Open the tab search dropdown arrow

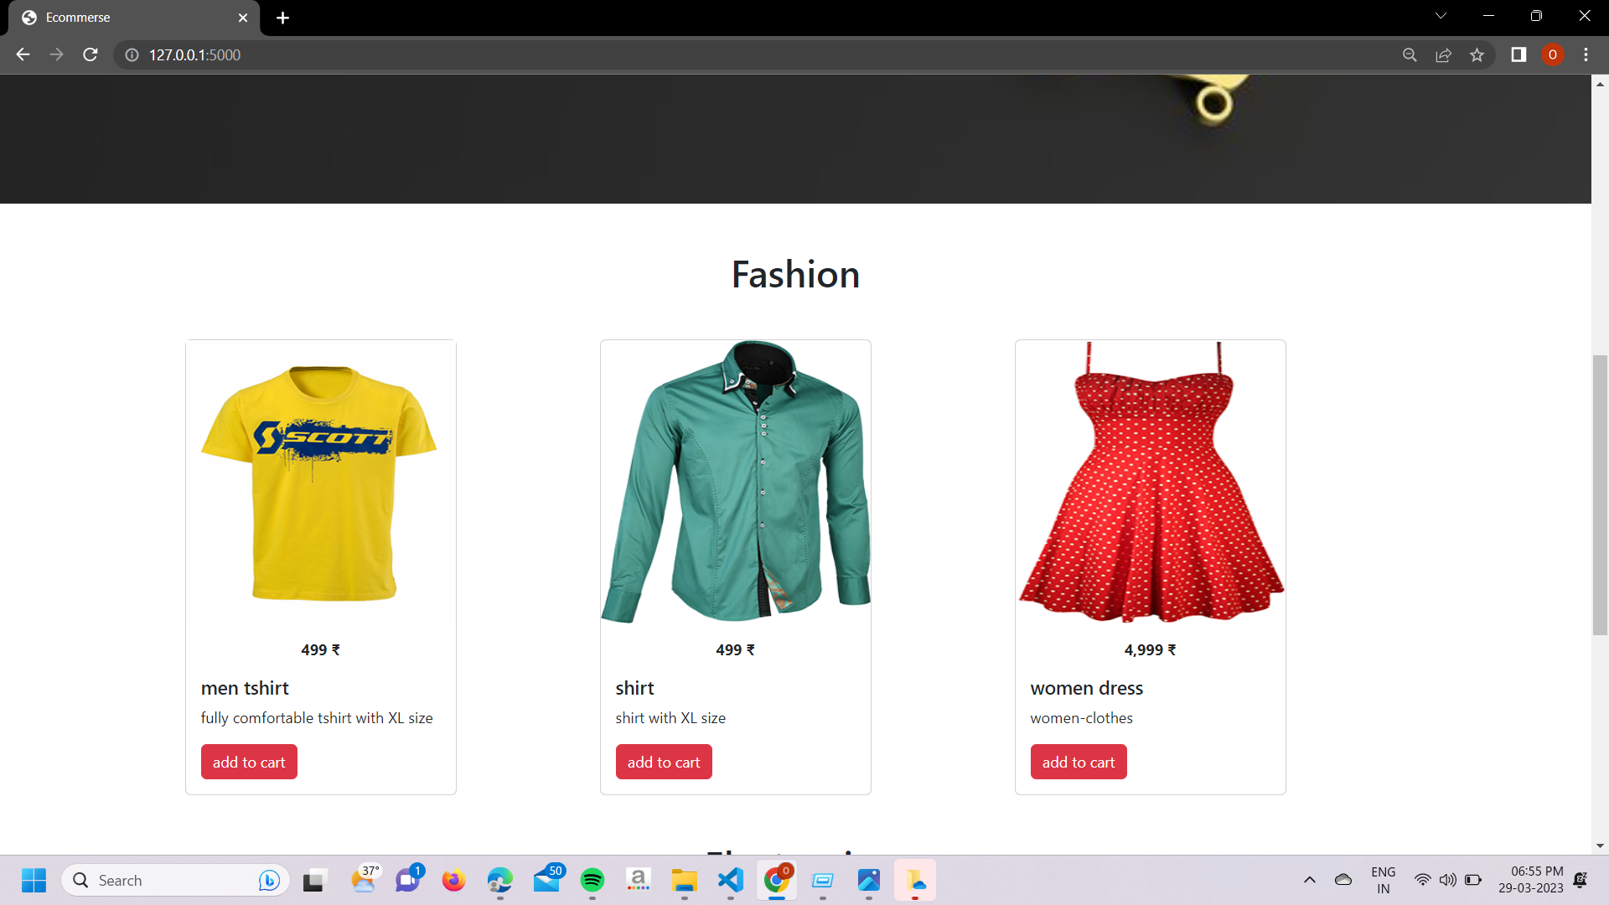tap(1440, 15)
